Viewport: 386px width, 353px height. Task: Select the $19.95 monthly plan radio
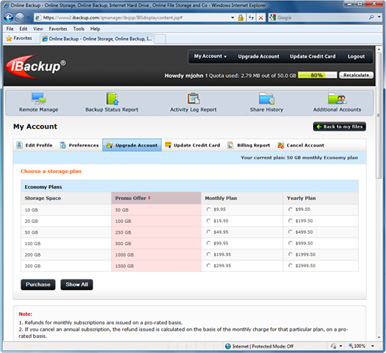[209, 221]
